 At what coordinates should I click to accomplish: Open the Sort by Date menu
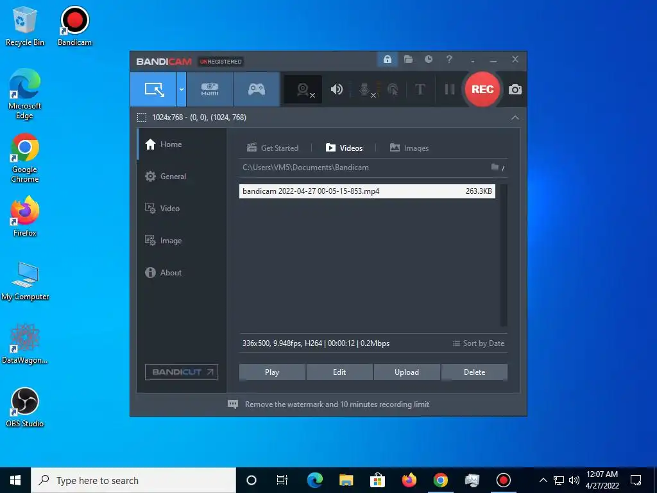click(x=479, y=343)
